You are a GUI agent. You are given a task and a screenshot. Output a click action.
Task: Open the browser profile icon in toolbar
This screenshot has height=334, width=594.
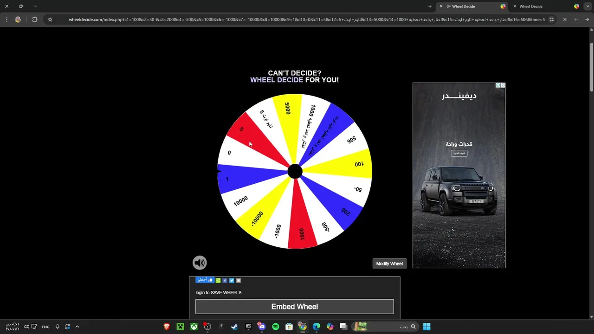pyautogui.click(x=18, y=19)
